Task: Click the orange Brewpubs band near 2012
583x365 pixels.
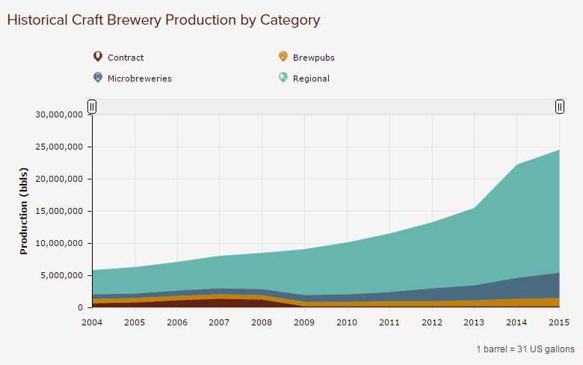Action: point(432,304)
